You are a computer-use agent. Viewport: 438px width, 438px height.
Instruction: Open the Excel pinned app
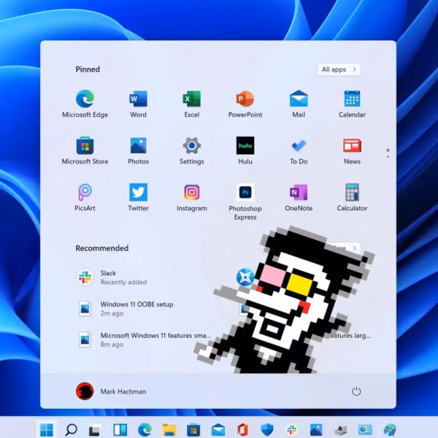point(191,104)
